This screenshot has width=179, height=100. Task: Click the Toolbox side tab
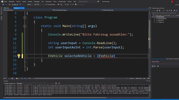click(1, 18)
